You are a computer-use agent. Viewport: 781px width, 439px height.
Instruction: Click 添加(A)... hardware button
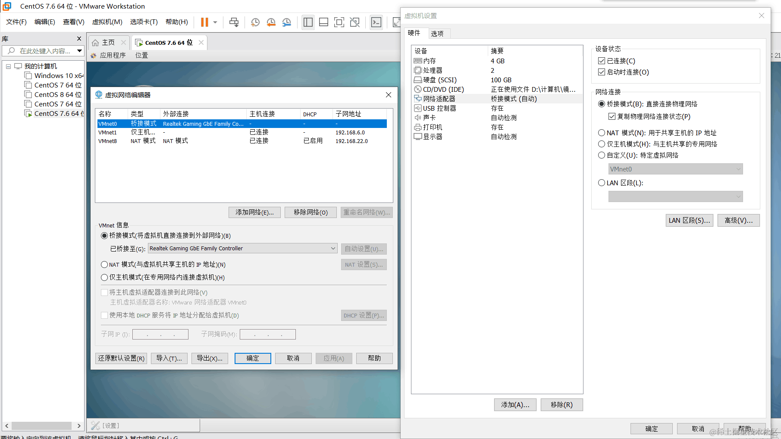pos(515,405)
